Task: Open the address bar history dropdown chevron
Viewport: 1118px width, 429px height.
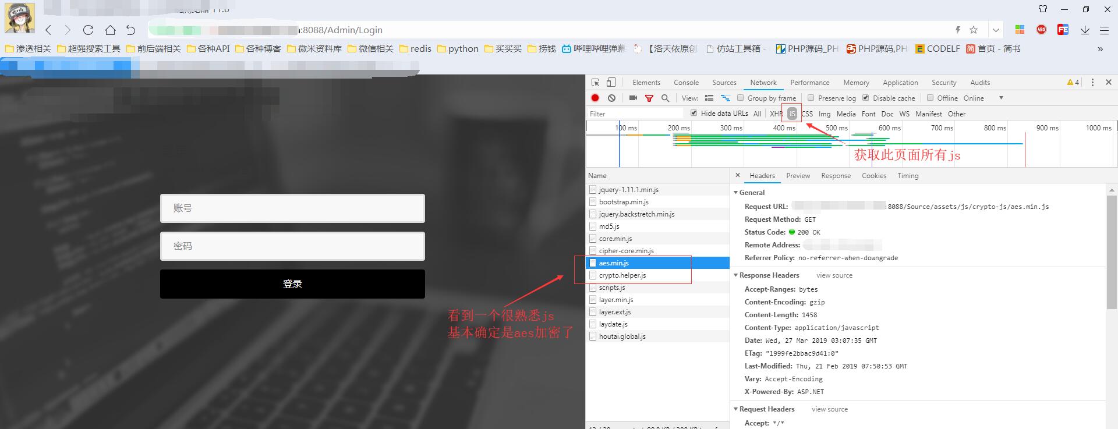Action: tap(996, 30)
